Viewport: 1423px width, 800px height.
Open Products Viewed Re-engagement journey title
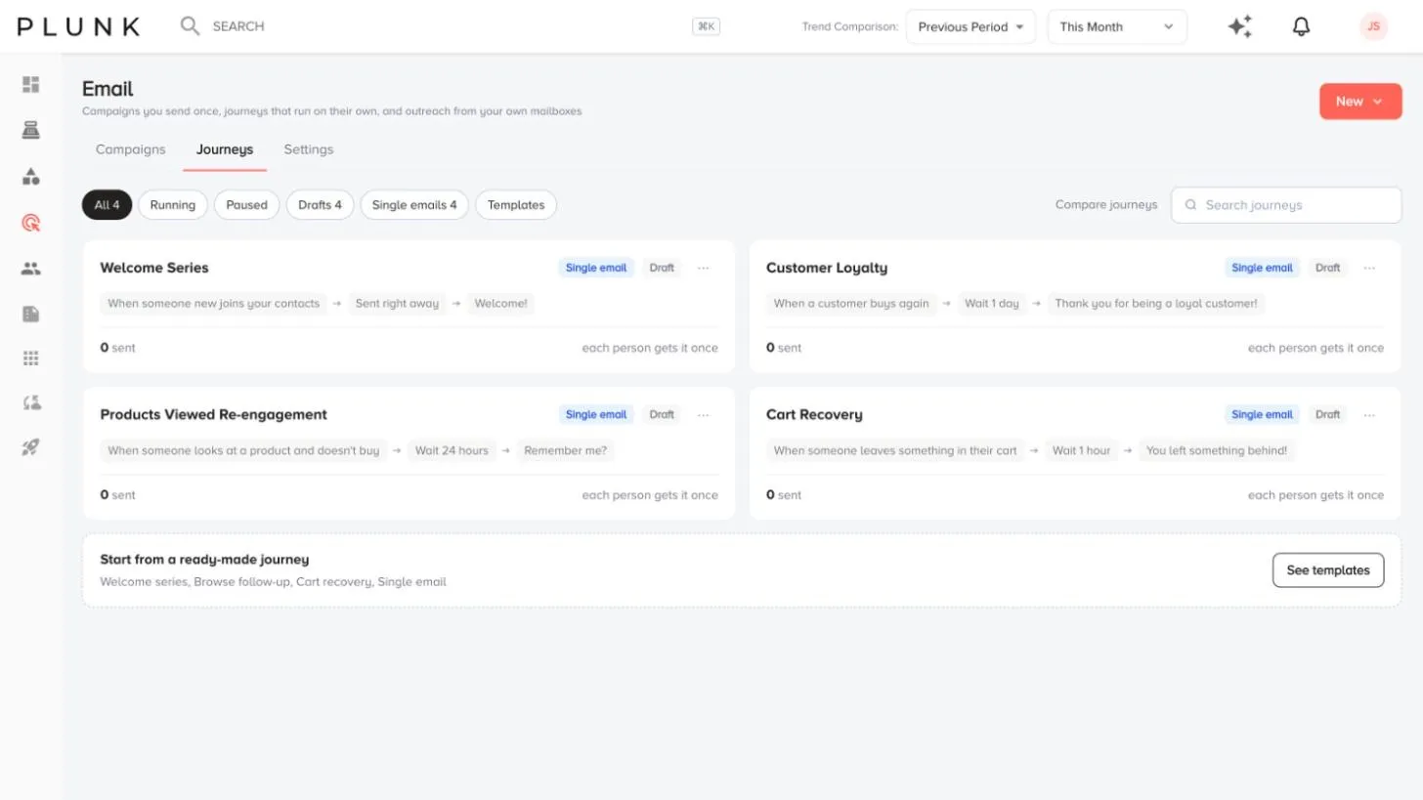point(214,414)
